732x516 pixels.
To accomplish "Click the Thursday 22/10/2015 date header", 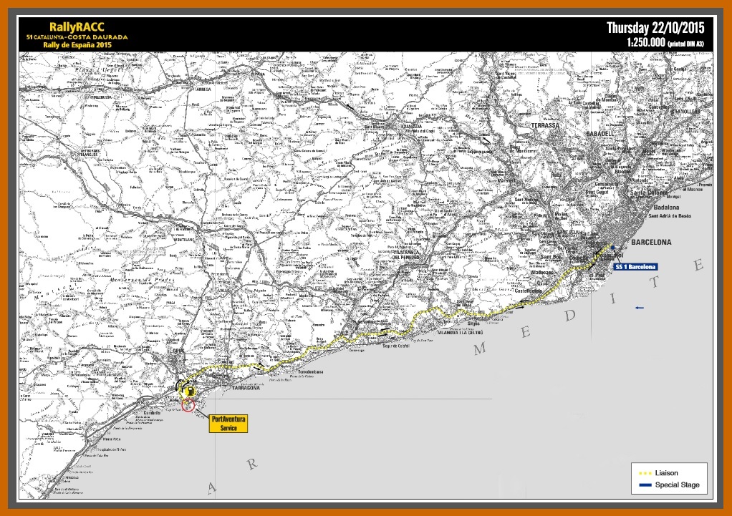I will point(655,28).
